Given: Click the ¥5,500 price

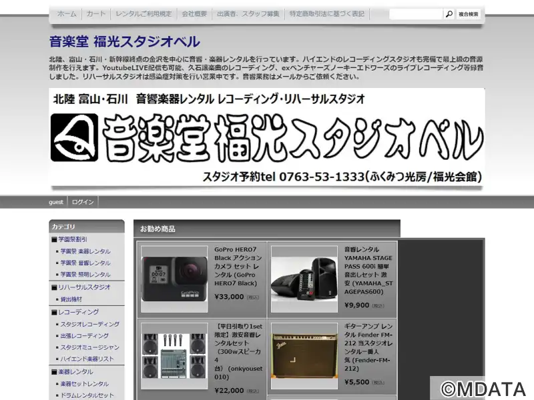Looking at the screenshot, I should click(x=356, y=382).
